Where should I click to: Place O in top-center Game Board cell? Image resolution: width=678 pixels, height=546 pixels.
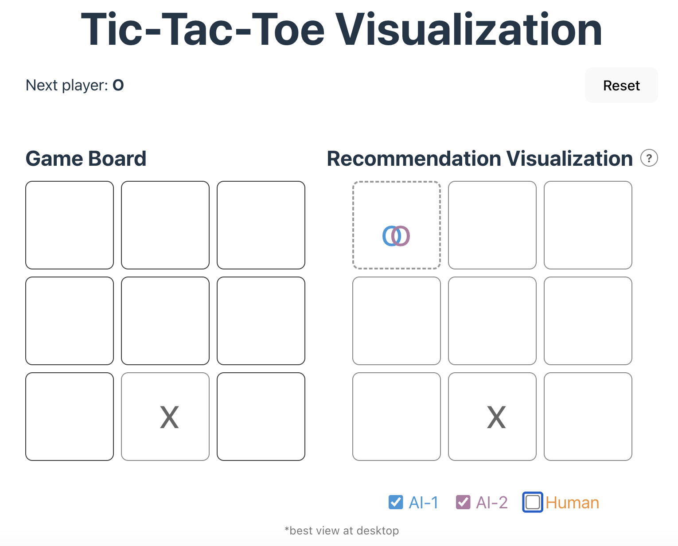point(165,225)
